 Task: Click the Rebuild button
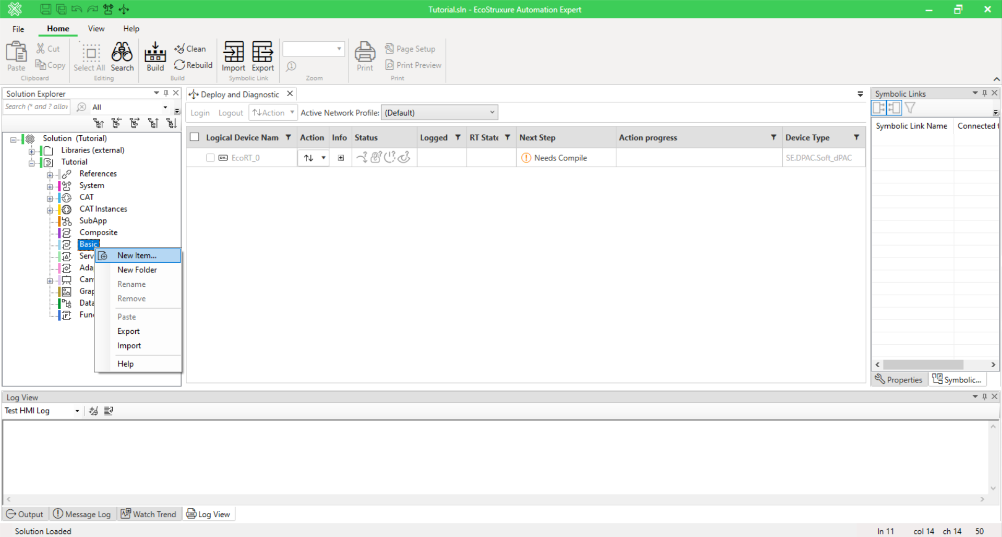point(193,65)
